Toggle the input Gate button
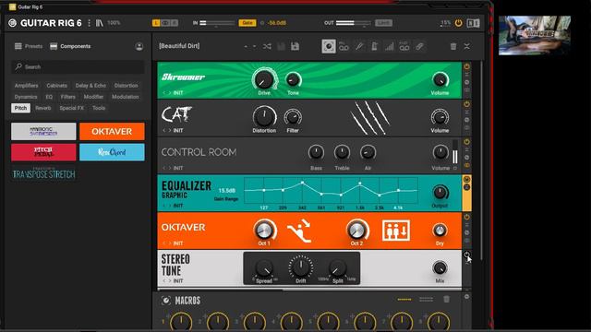This screenshot has width=591, height=332. click(x=247, y=23)
